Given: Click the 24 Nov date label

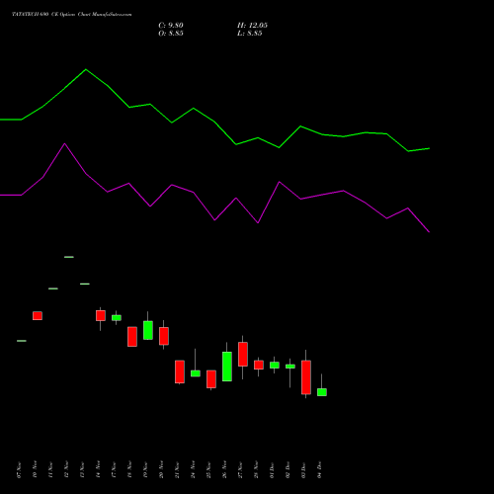Looking at the screenshot, I should 193,469.
